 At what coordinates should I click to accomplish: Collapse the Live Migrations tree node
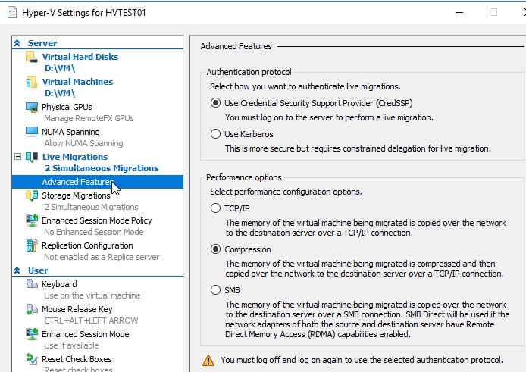17,157
